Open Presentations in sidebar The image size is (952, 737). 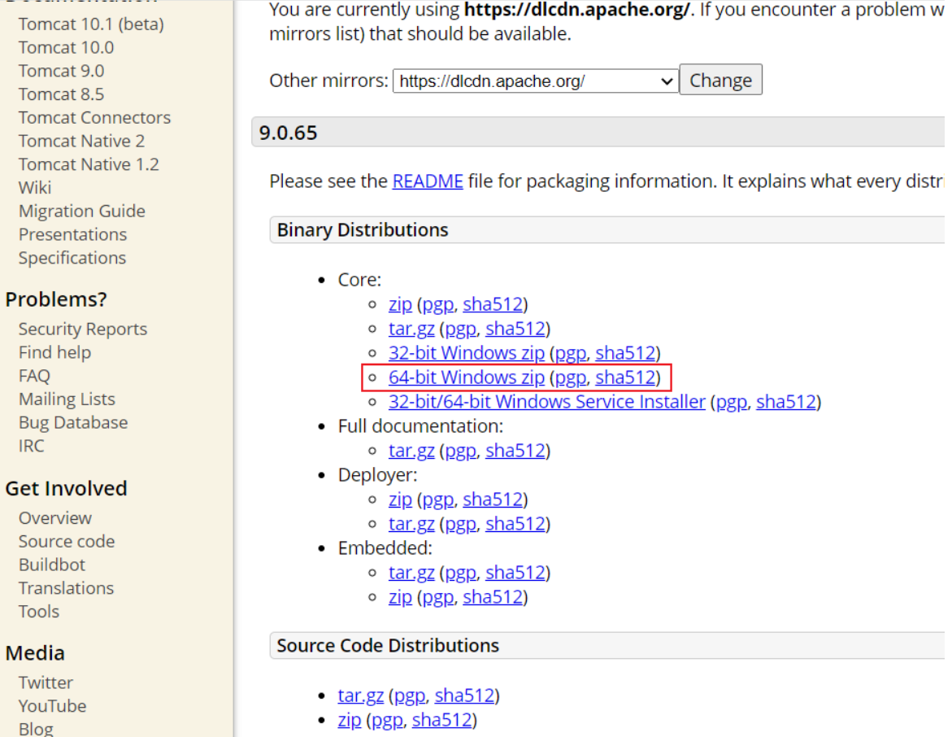click(73, 234)
